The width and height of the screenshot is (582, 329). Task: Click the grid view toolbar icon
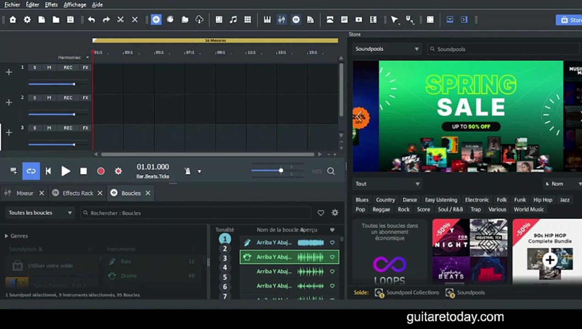(x=248, y=20)
